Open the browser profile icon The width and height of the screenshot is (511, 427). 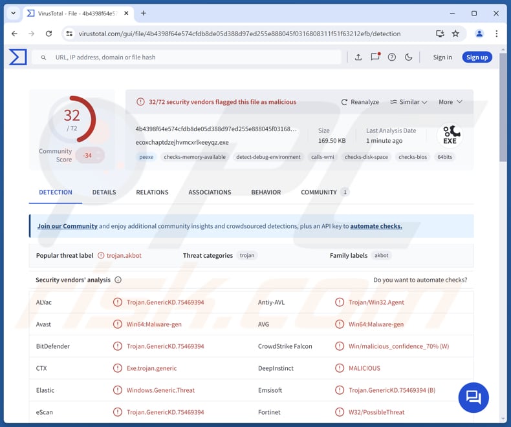pos(479,34)
